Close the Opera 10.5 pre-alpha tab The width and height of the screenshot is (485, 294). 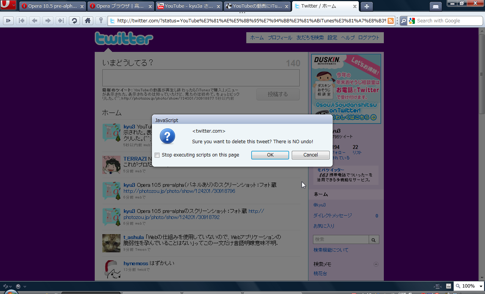coord(82,6)
